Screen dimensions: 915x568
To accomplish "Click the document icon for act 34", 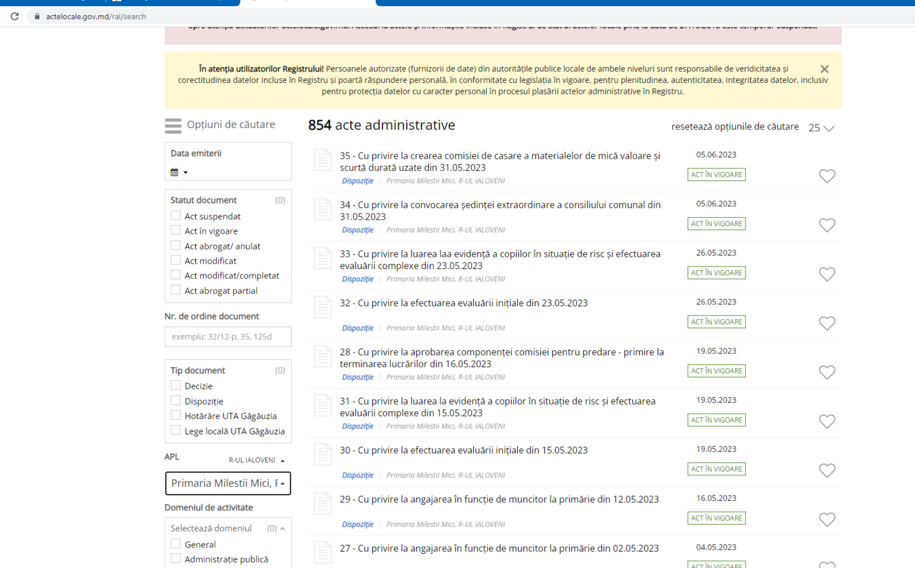I will 323,209.
